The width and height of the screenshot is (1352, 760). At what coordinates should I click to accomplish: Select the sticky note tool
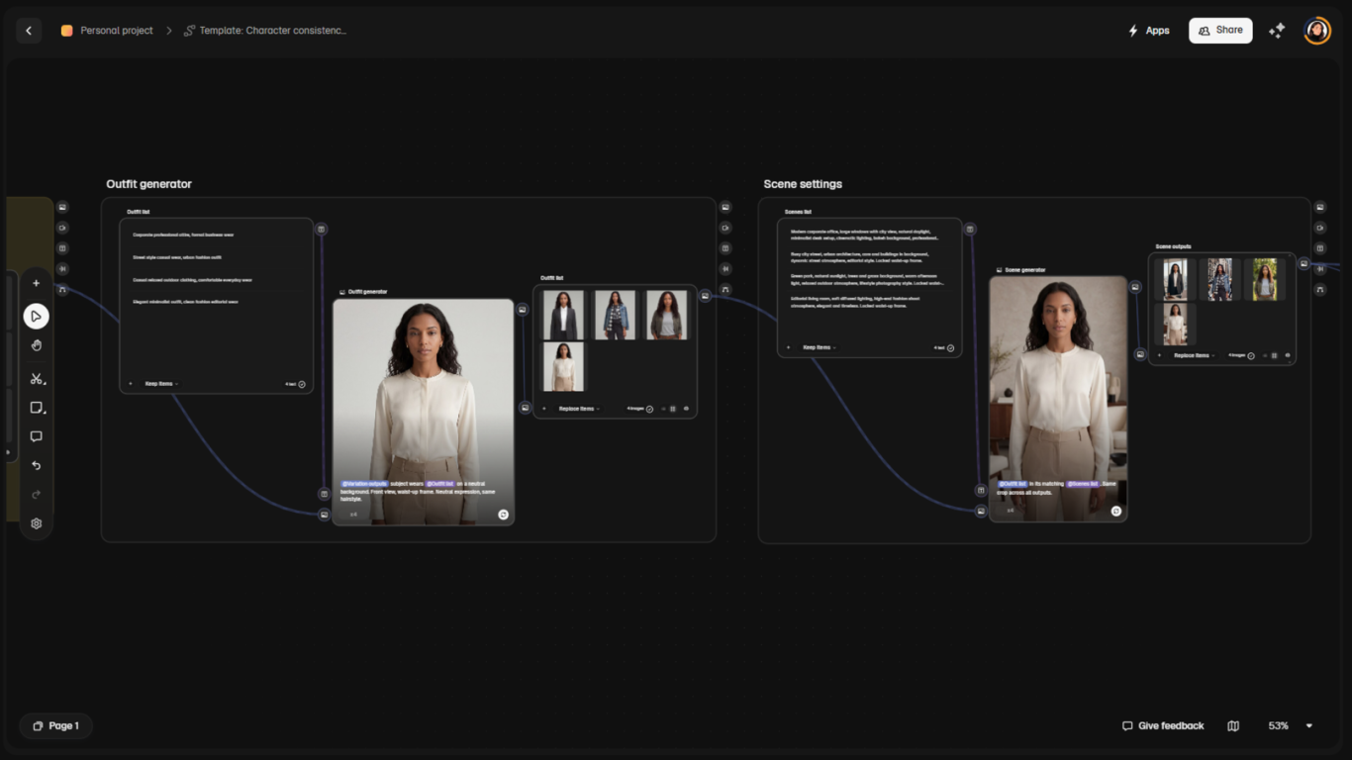click(37, 408)
